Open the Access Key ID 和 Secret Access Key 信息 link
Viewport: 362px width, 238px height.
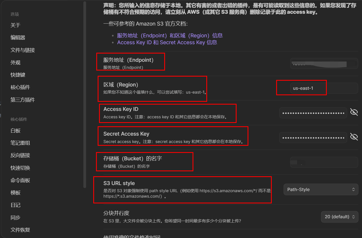click(167, 42)
